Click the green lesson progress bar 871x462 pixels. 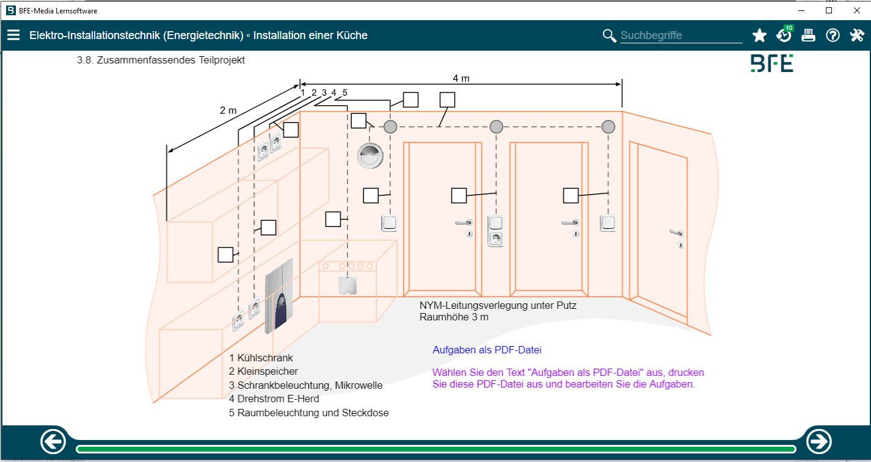pos(435,450)
